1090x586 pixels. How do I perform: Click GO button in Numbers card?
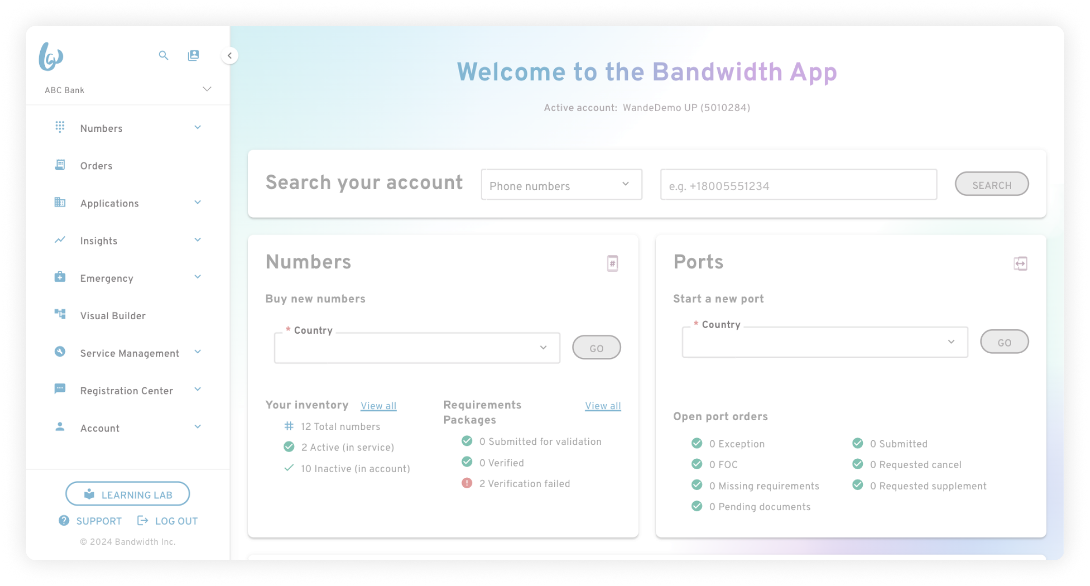[x=597, y=348]
